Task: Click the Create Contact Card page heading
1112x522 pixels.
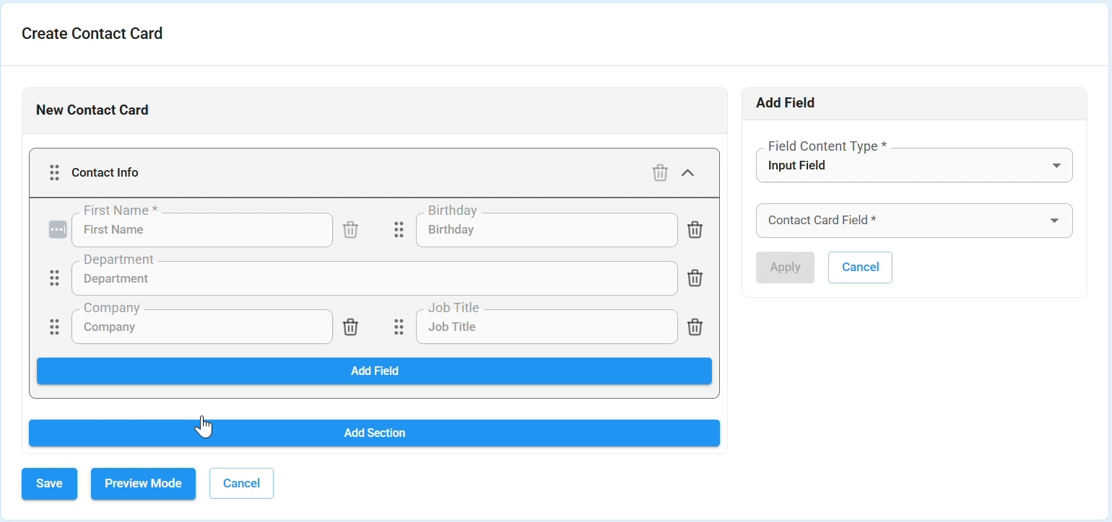Action: coord(92,33)
